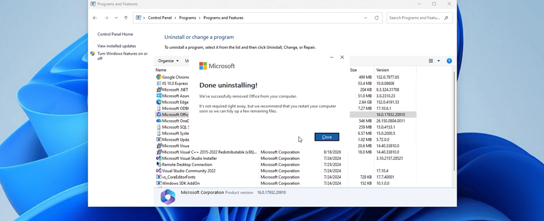Click Programs and Features breadcrumb segment
This screenshot has width=544, height=221.
point(224,18)
